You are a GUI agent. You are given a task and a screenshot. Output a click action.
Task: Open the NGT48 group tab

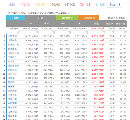pos(85,4)
